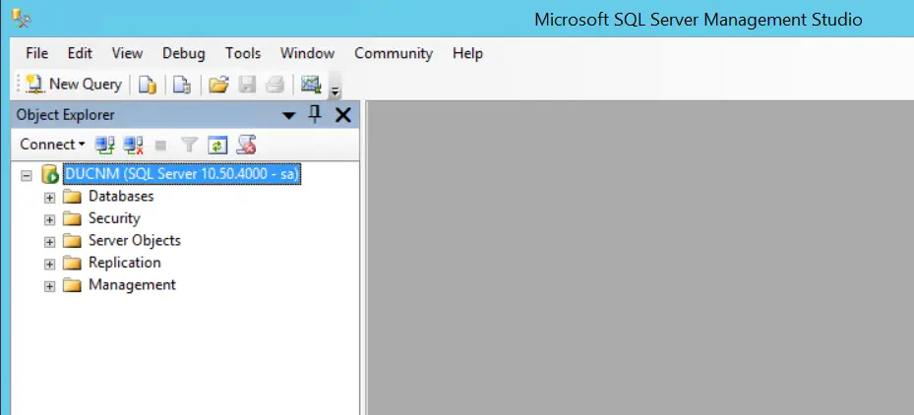The width and height of the screenshot is (914, 415).
Task: Click the Filter funnel icon
Action: point(190,145)
